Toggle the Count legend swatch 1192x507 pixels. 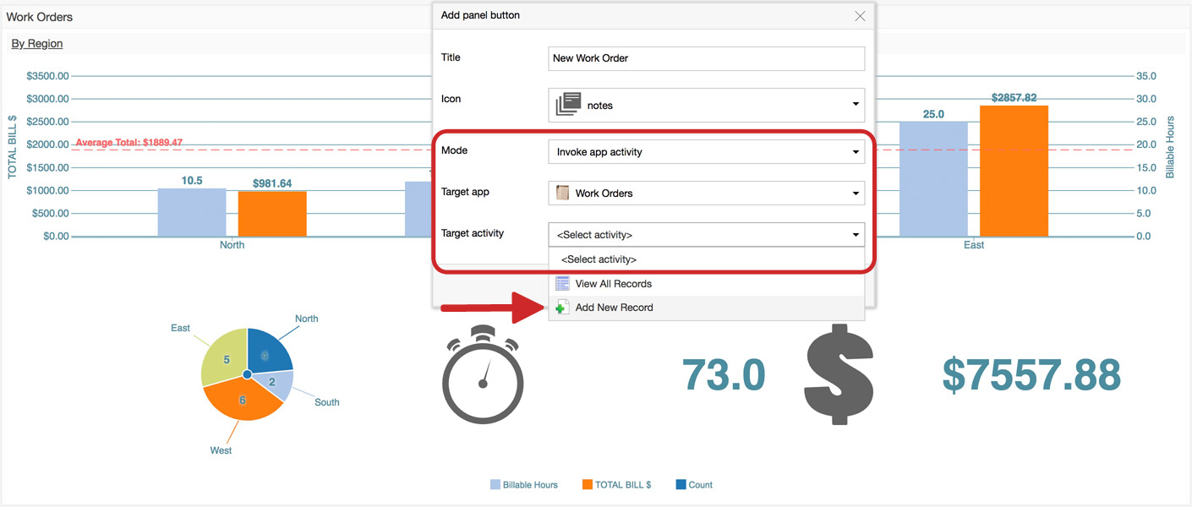681,485
